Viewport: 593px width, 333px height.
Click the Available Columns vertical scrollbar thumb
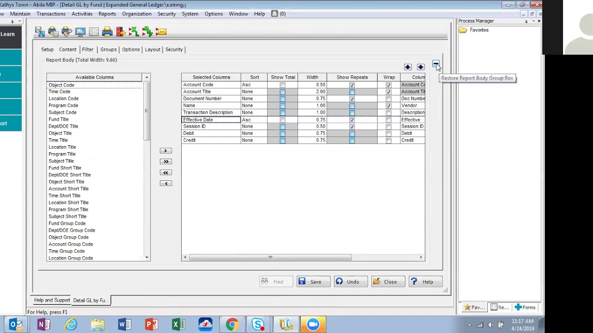146,111
